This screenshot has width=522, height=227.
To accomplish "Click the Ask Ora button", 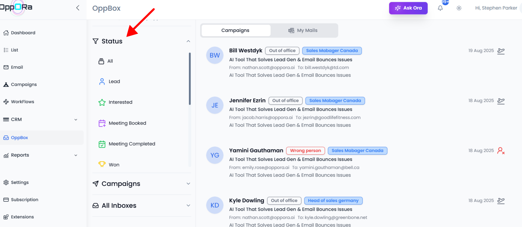I will point(408,8).
